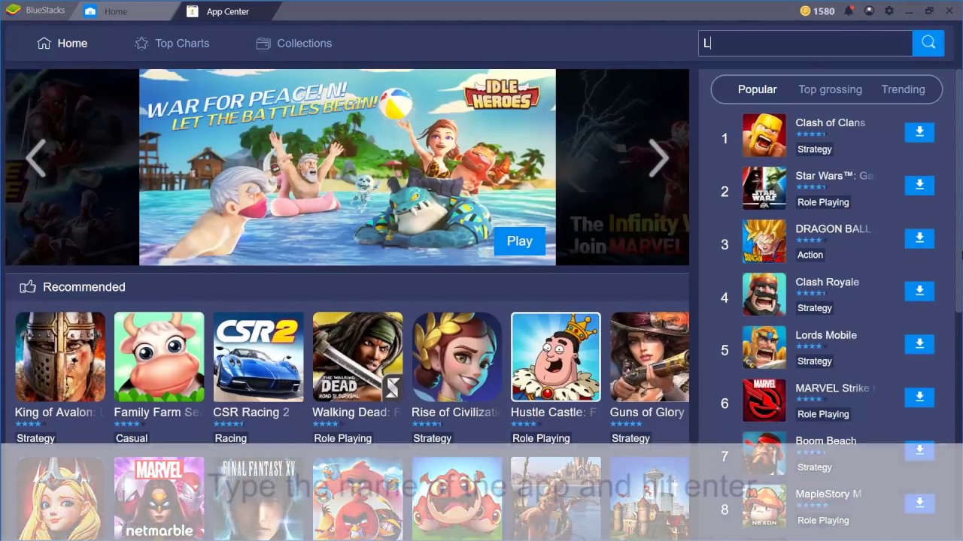Screen dimensions: 963x541
Task: Download Clash of Clans
Action: click(x=919, y=132)
